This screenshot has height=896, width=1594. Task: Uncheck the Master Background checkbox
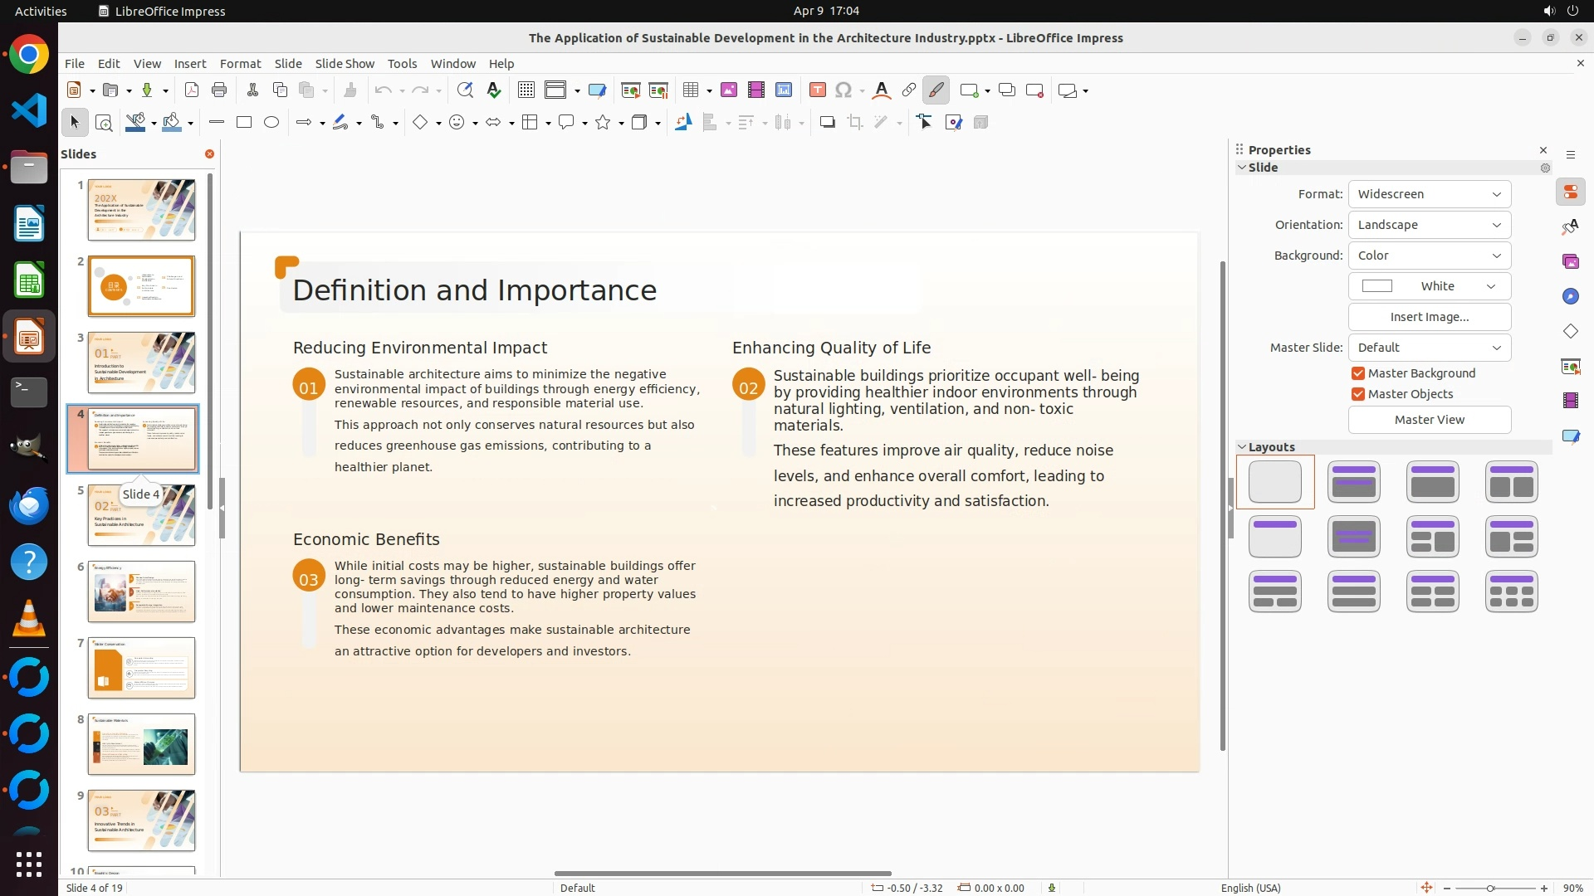tap(1358, 373)
